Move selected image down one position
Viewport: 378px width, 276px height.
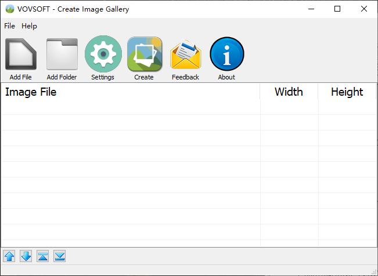tap(26, 256)
